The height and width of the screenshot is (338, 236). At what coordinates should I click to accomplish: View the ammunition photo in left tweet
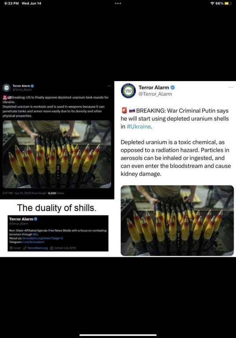57,154
